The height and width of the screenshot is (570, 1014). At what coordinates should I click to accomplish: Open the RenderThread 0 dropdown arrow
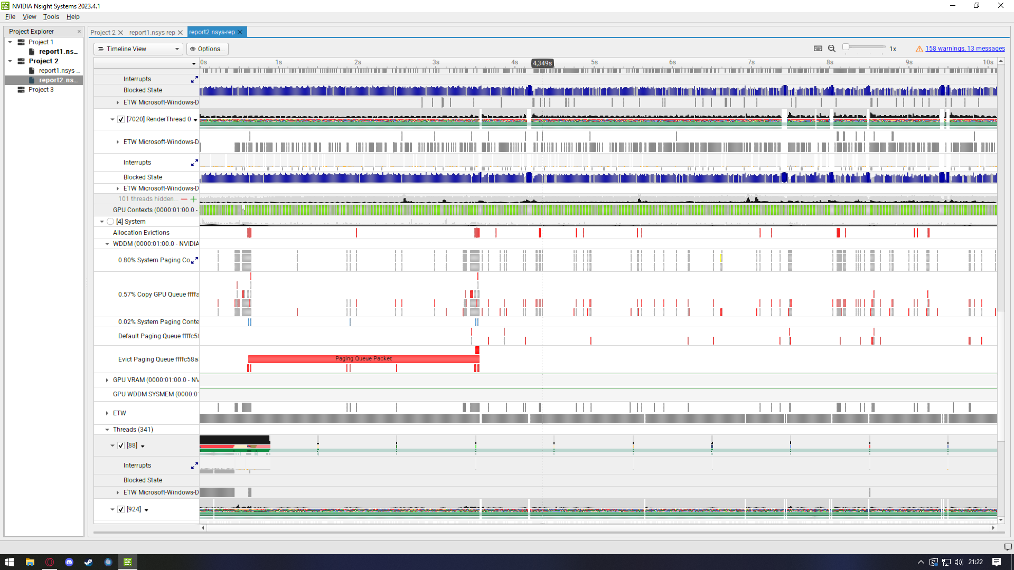pos(195,120)
